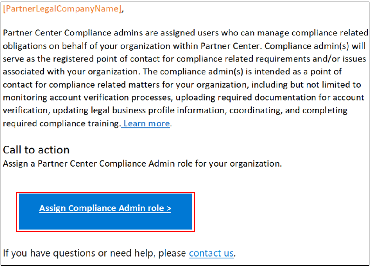370x266 pixels.
Task: Click the phrase "including but not limited to"
Action: 306,84
